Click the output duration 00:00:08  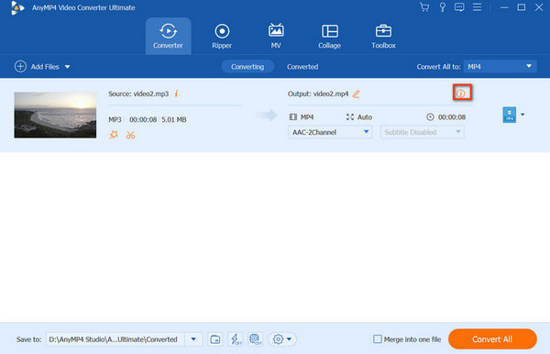coord(452,117)
